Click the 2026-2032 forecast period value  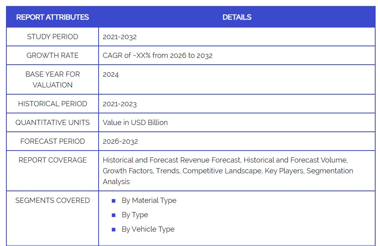point(120,141)
